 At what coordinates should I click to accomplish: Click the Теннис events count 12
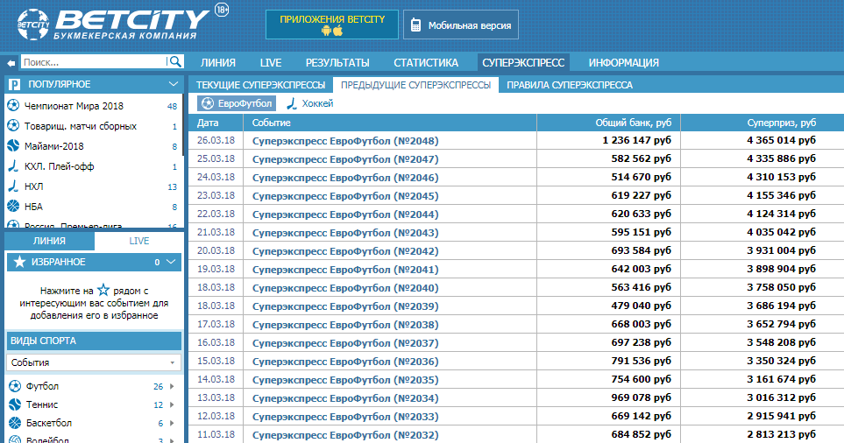coord(159,404)
